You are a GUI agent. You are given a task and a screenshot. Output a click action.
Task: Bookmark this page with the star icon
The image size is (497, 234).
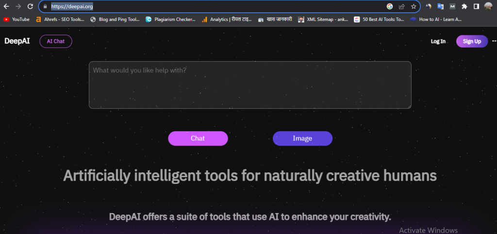pos(414,7)
